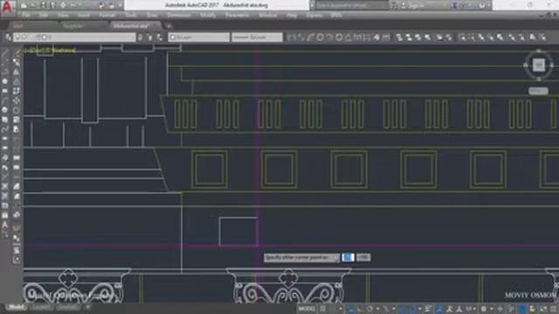Click the Zoom Window icon in zoom toolbar

point(462,37)
